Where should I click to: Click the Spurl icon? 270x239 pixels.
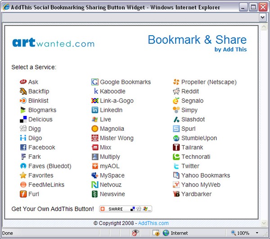[176, 129]
